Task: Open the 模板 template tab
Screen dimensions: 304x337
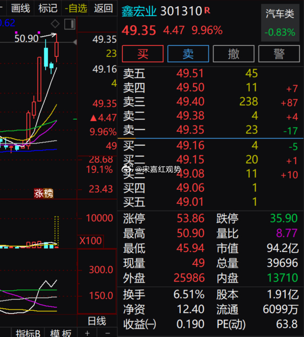Action: pyautogui.click(x=61, y=333)
